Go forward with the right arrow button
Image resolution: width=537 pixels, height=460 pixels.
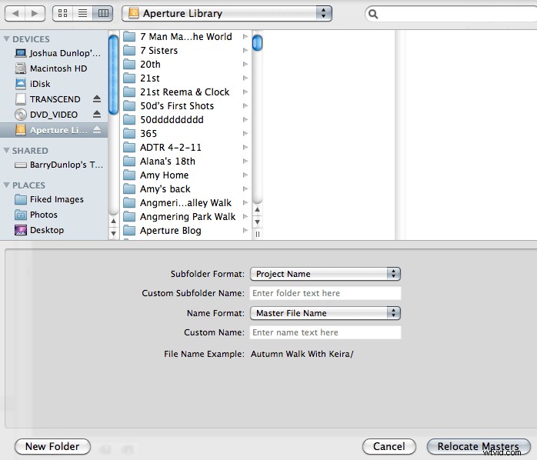point(35,13)
